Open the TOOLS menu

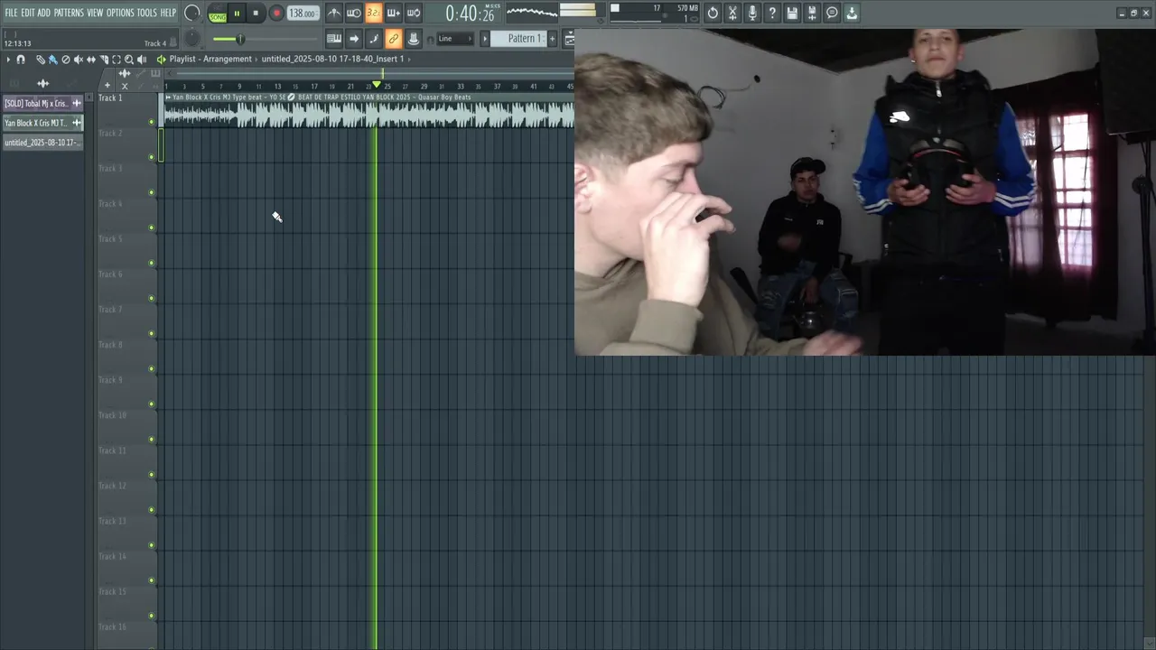click(x=146, y=13)
